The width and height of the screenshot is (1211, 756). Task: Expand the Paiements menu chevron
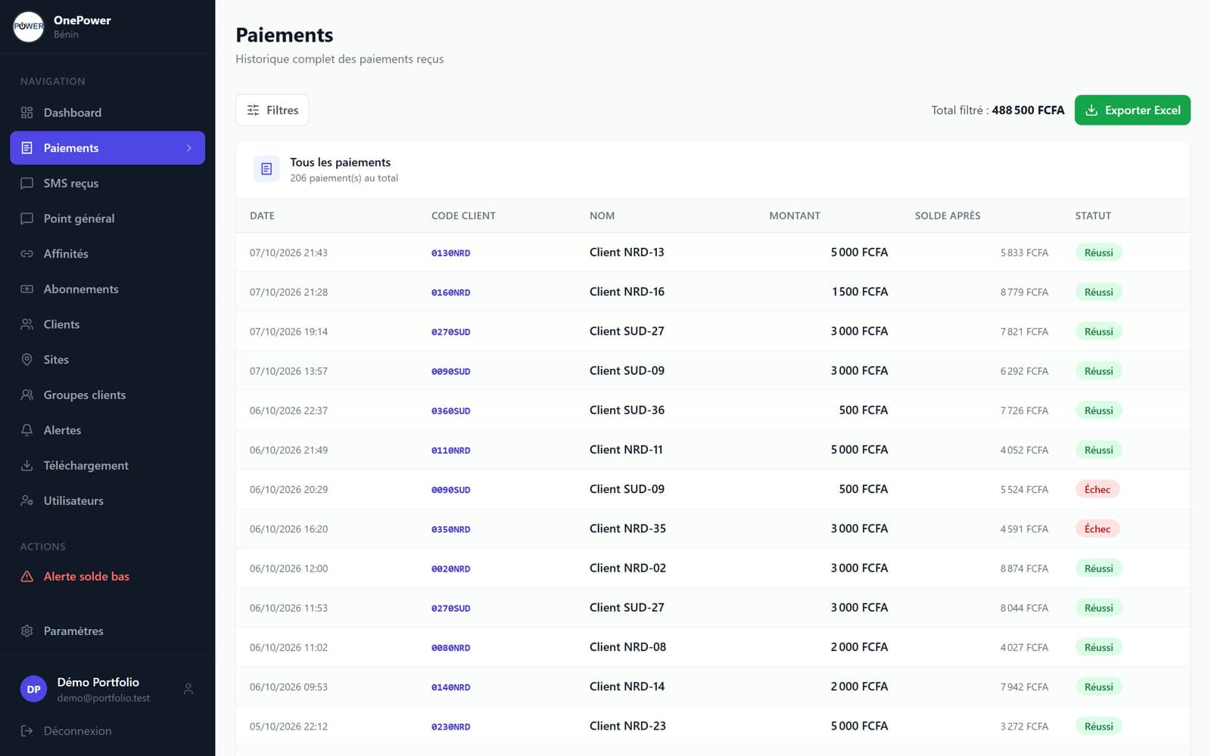(x=189, y=148)
